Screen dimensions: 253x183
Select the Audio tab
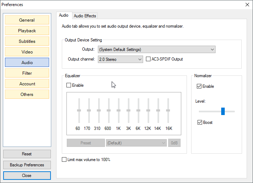pyautogui.click(x=64, y=15)
